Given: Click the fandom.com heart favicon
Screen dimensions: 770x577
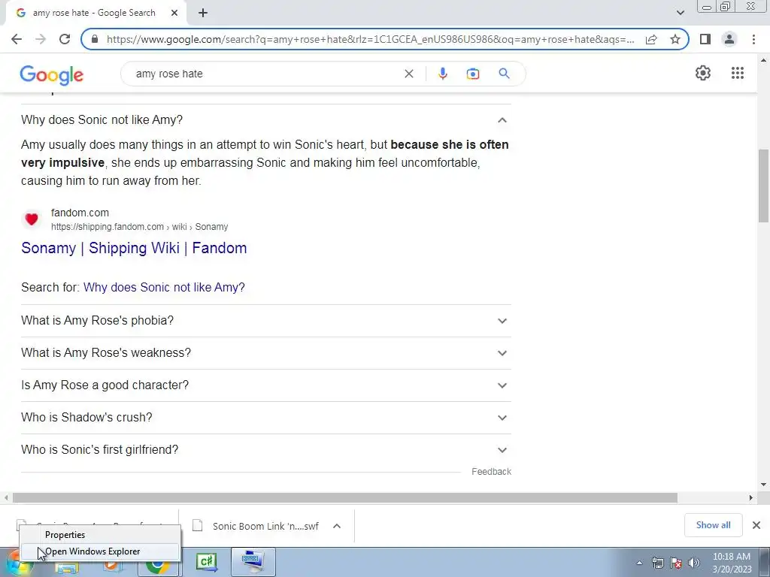Looking at the screenshot, I should coord(32,219).
